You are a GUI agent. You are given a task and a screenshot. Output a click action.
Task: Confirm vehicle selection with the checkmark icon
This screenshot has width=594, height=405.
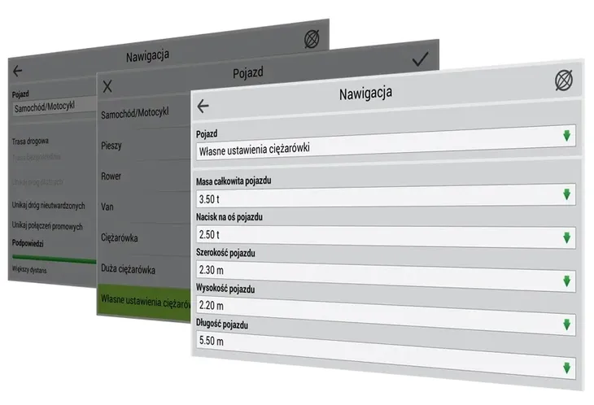click(x=420, y=59)
